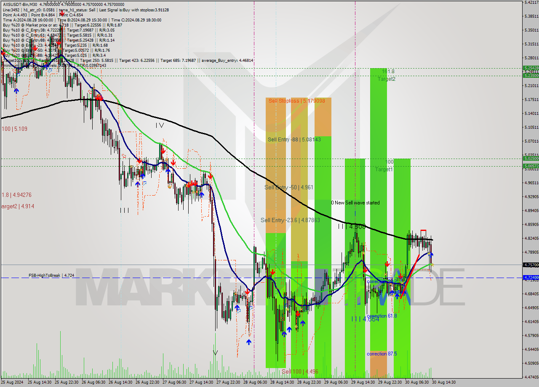Click the '27 Aug 14:30' time axis label
The image size is (539, 387).
point(202,382)
